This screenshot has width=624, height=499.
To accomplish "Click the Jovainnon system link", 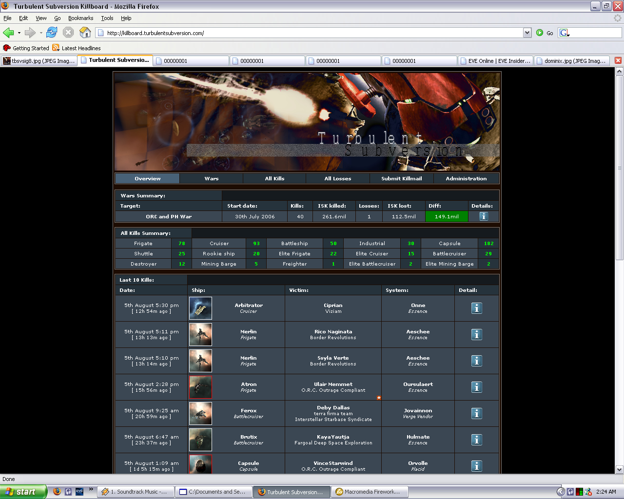I will click(418, 410).
